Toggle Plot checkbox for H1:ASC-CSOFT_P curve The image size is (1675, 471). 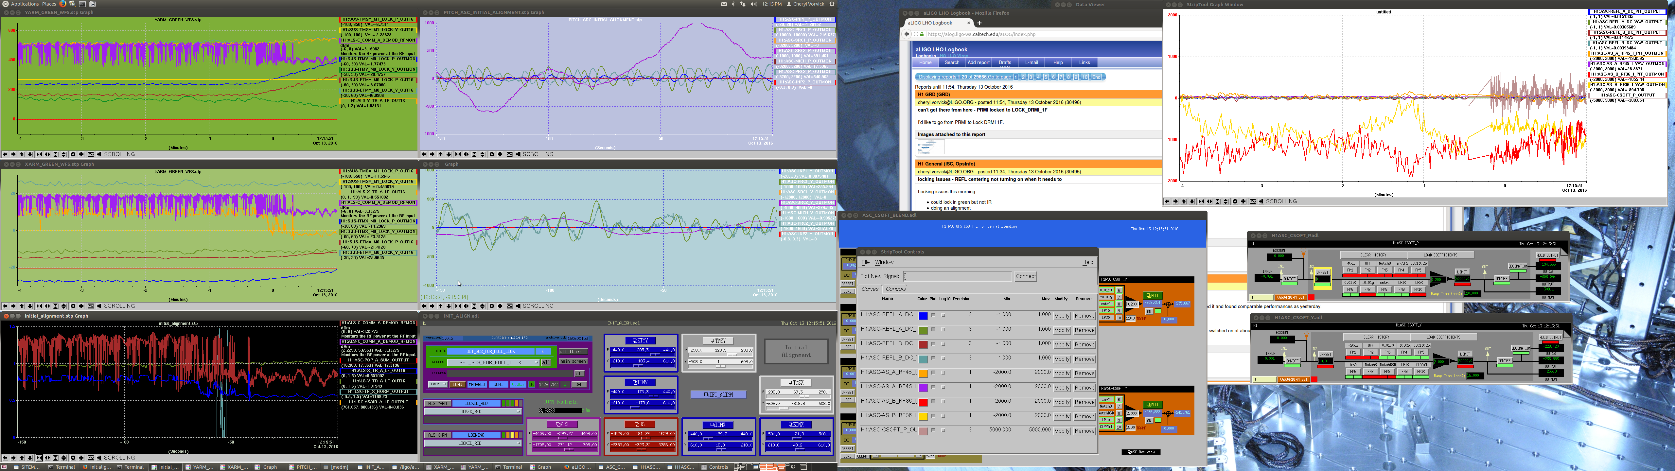(934, 431)
